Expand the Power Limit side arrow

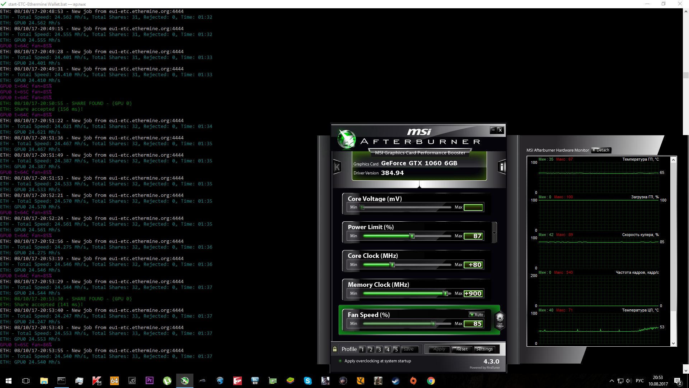495,233
